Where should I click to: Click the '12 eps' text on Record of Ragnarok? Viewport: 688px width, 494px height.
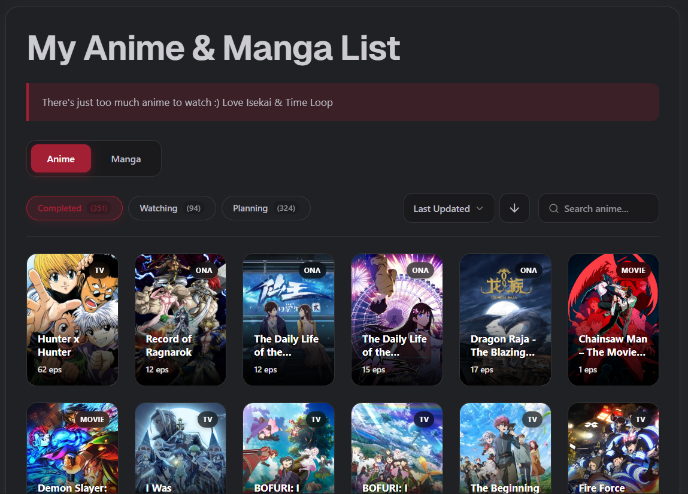(x=157, y=369)
